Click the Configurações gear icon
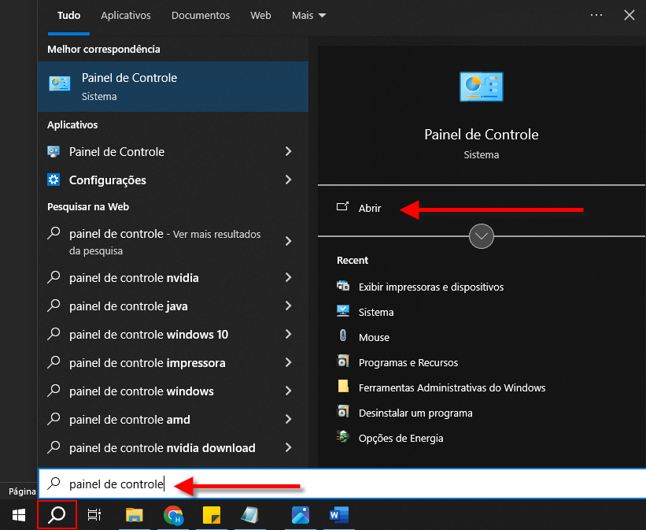Screen dimensions: 646x530 [x=54, y=180]
